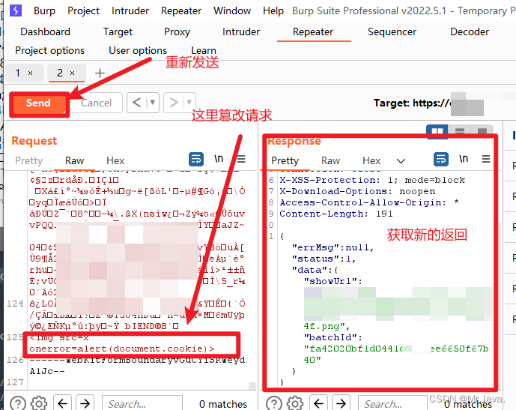Go to previous match in Request
The image size is (516, 410).
click(x=62, y=403)
